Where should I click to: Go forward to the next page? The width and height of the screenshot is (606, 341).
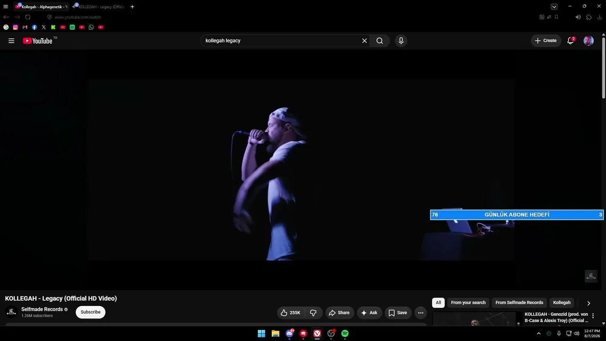point(17,17)
